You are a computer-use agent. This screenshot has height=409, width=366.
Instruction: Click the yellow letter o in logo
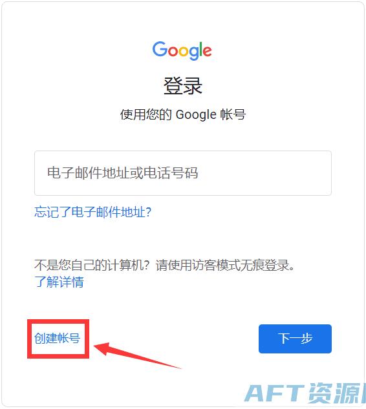pyautogui.click(x=183, y=51)
